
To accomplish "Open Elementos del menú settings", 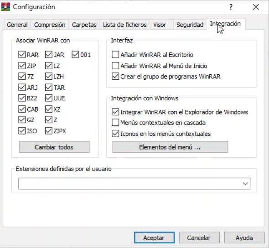I will [170, 147].
